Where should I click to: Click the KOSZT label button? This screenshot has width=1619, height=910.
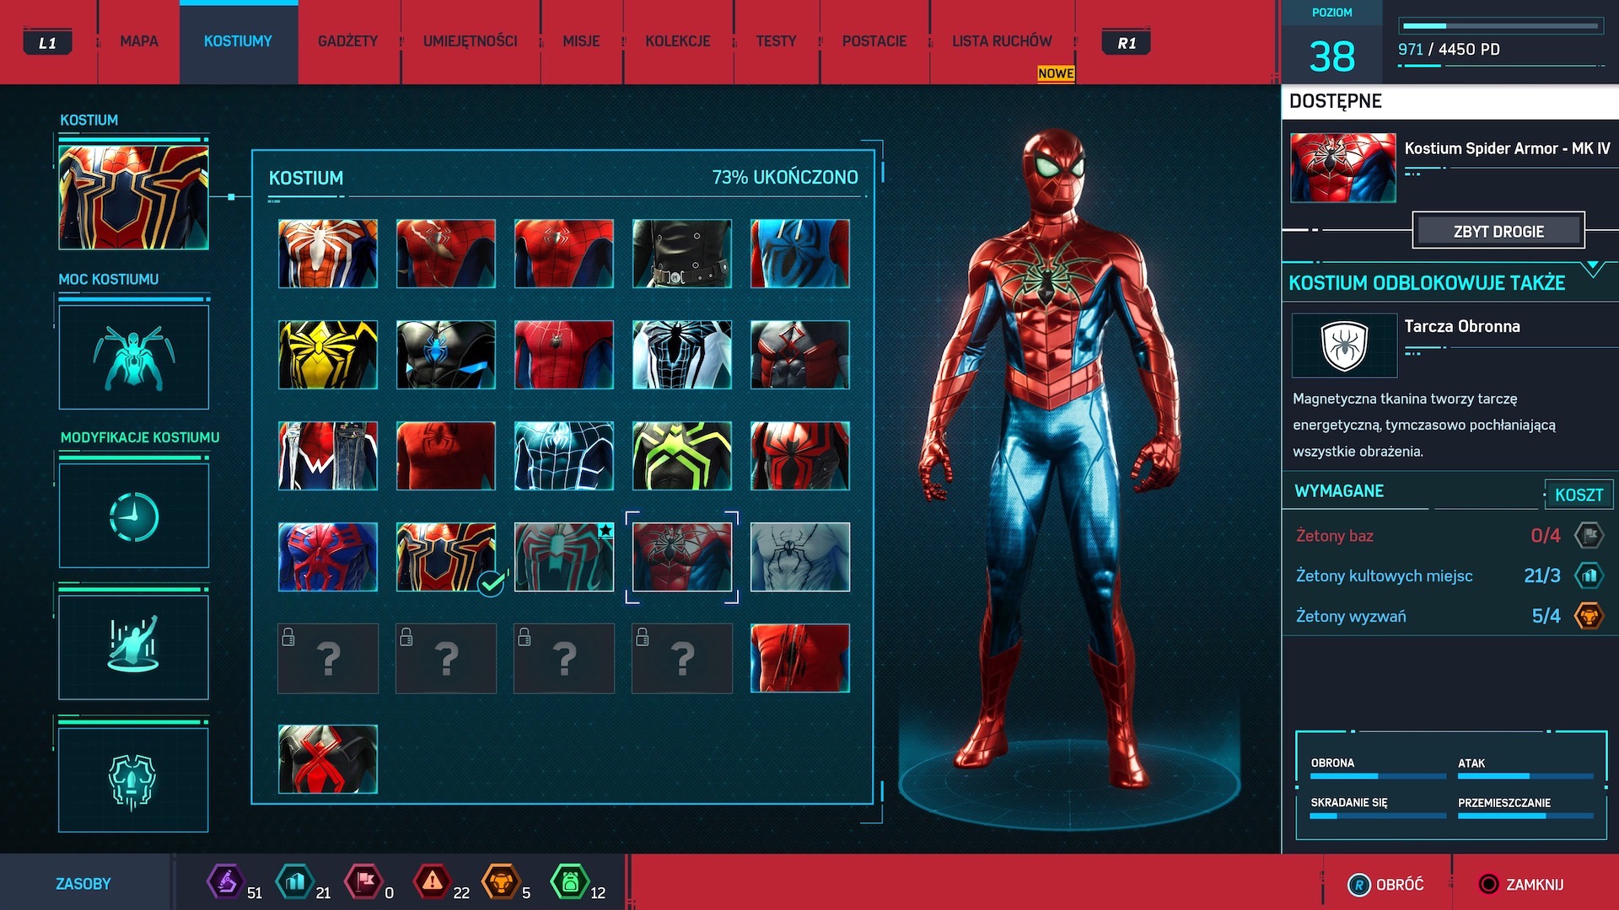(x=1579, y=495)
